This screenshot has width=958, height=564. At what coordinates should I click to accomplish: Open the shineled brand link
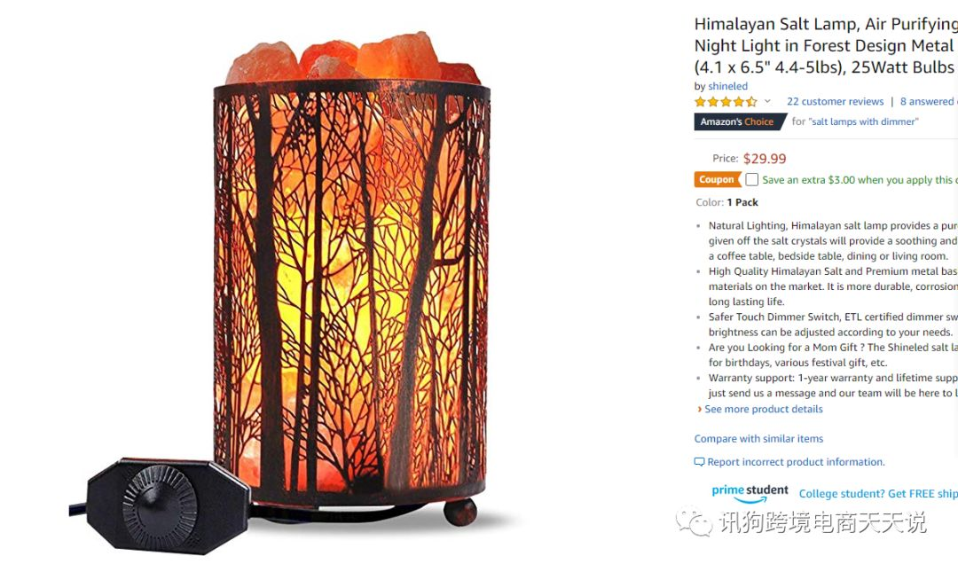click(x=727, y=86)
